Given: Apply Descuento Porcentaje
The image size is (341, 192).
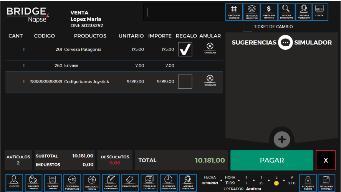Looking at the screenshot, I should pos(72,183).
